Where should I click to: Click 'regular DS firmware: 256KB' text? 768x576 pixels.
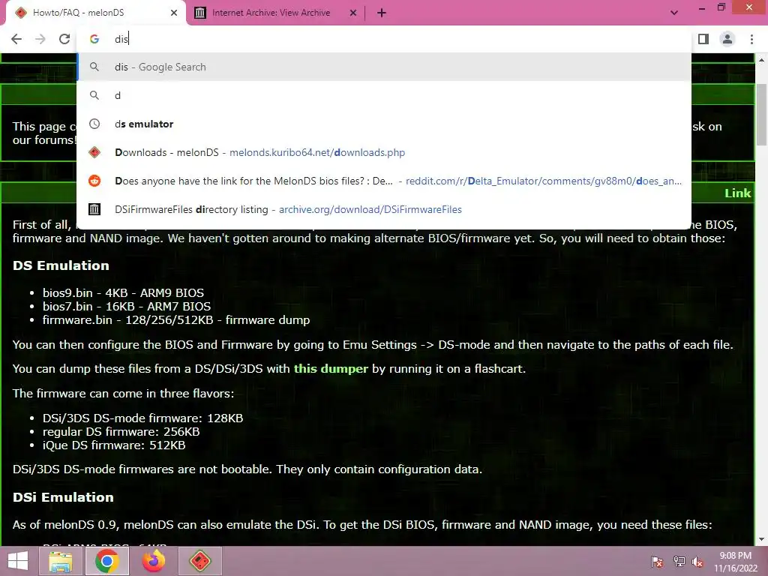(x=121, y=432)
